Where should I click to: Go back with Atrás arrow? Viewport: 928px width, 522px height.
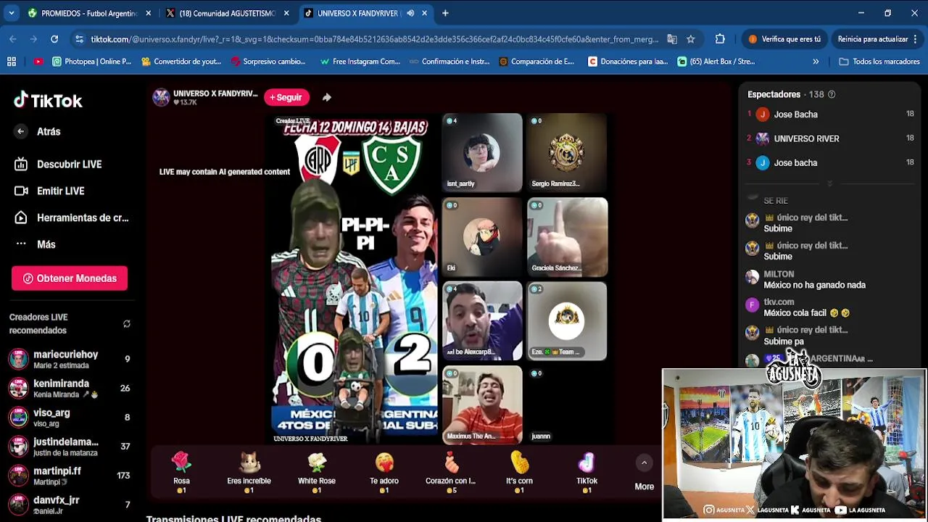(x=21, y=131)
